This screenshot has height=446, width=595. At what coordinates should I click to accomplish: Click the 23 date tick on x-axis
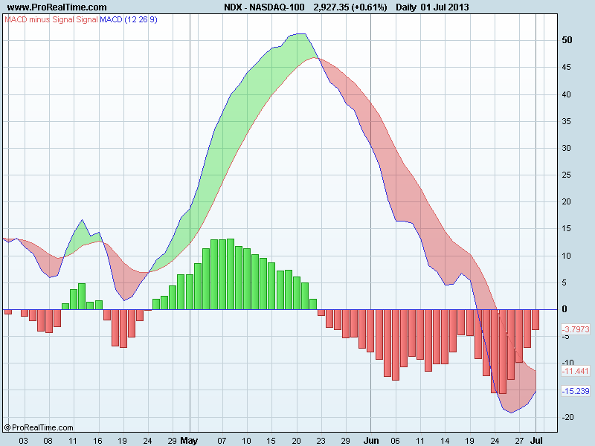pyautogui.click(x=321, y=441)
